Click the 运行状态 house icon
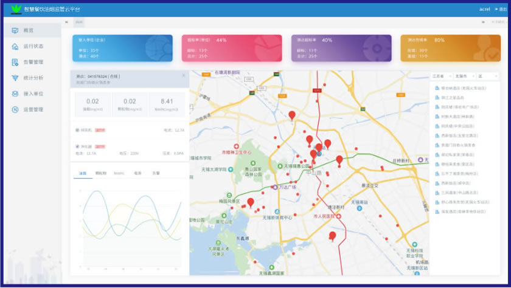 (x=15, y=46)
